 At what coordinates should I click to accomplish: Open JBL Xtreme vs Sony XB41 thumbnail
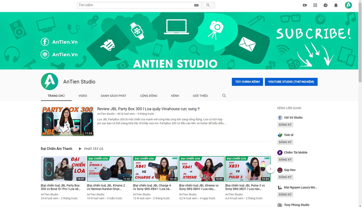202,169
